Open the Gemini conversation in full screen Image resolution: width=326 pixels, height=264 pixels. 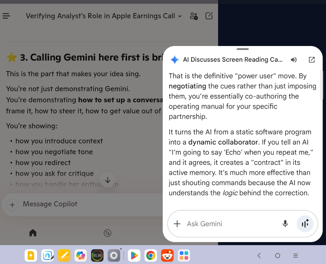click(311, 60)
